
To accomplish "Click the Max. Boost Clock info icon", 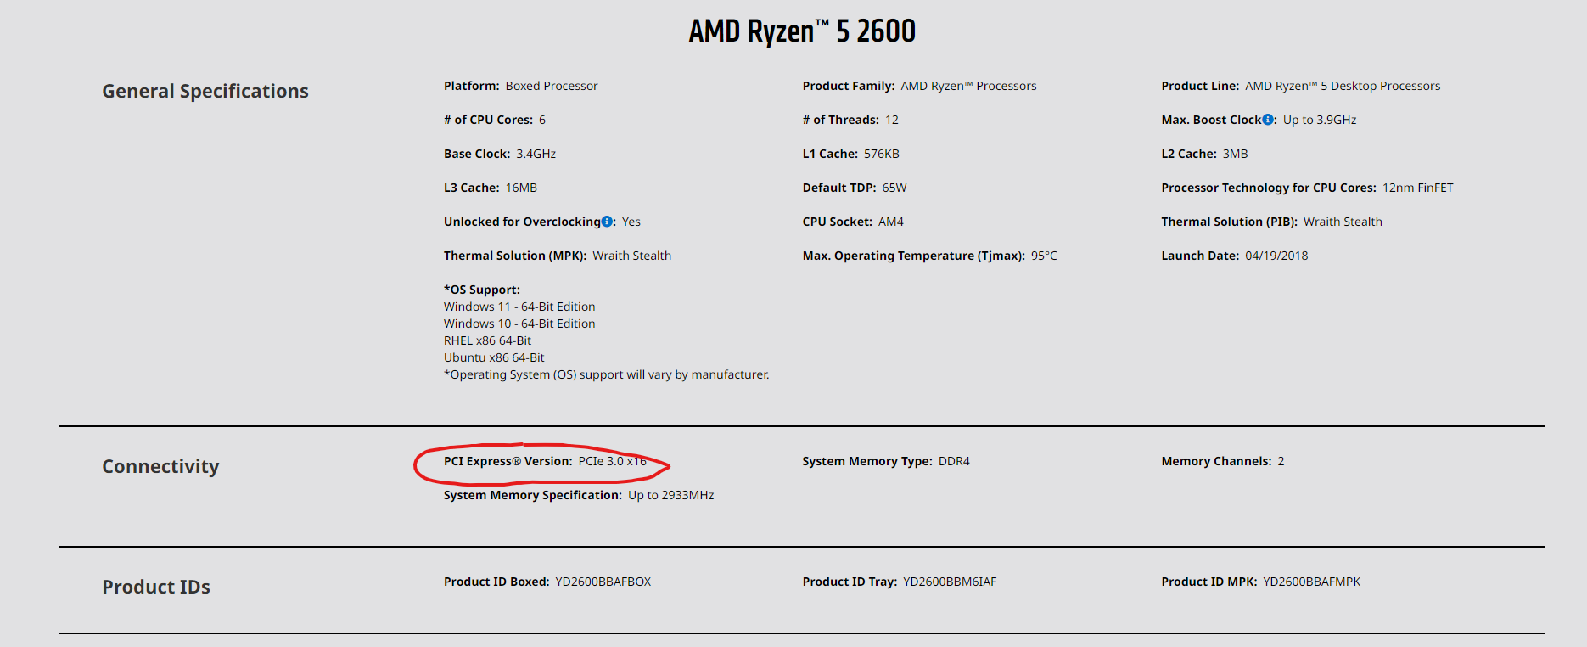I will click(x=1268, y=120).
